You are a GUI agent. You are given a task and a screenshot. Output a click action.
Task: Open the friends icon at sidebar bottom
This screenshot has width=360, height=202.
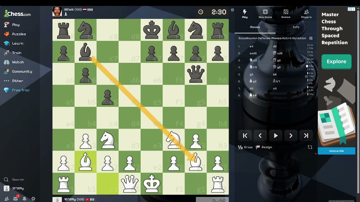click(6, 199)
